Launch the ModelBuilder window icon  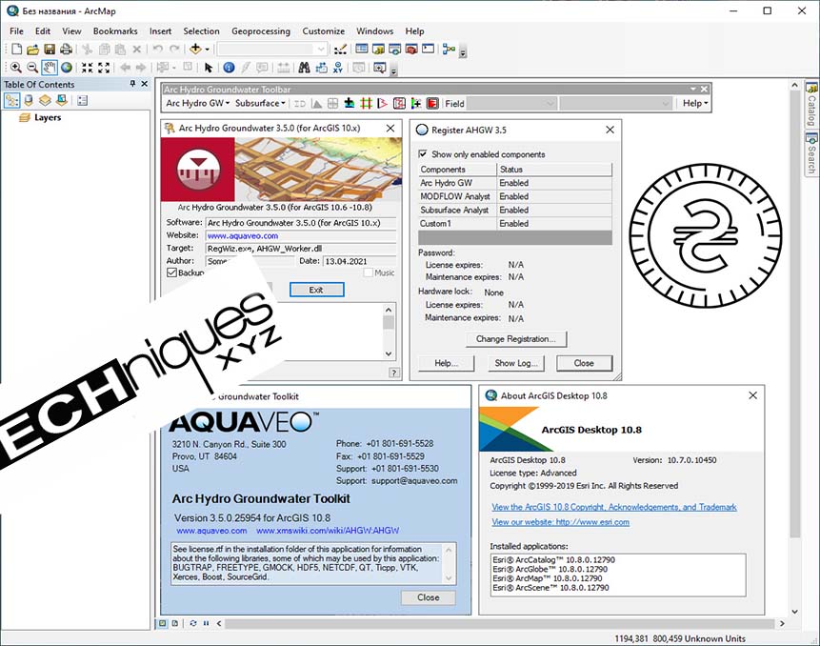point(449,50)
